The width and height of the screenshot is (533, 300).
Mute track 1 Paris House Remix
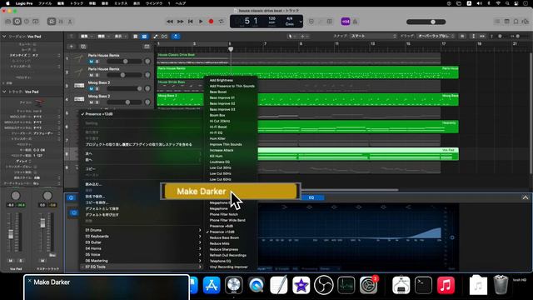point(91,62)
